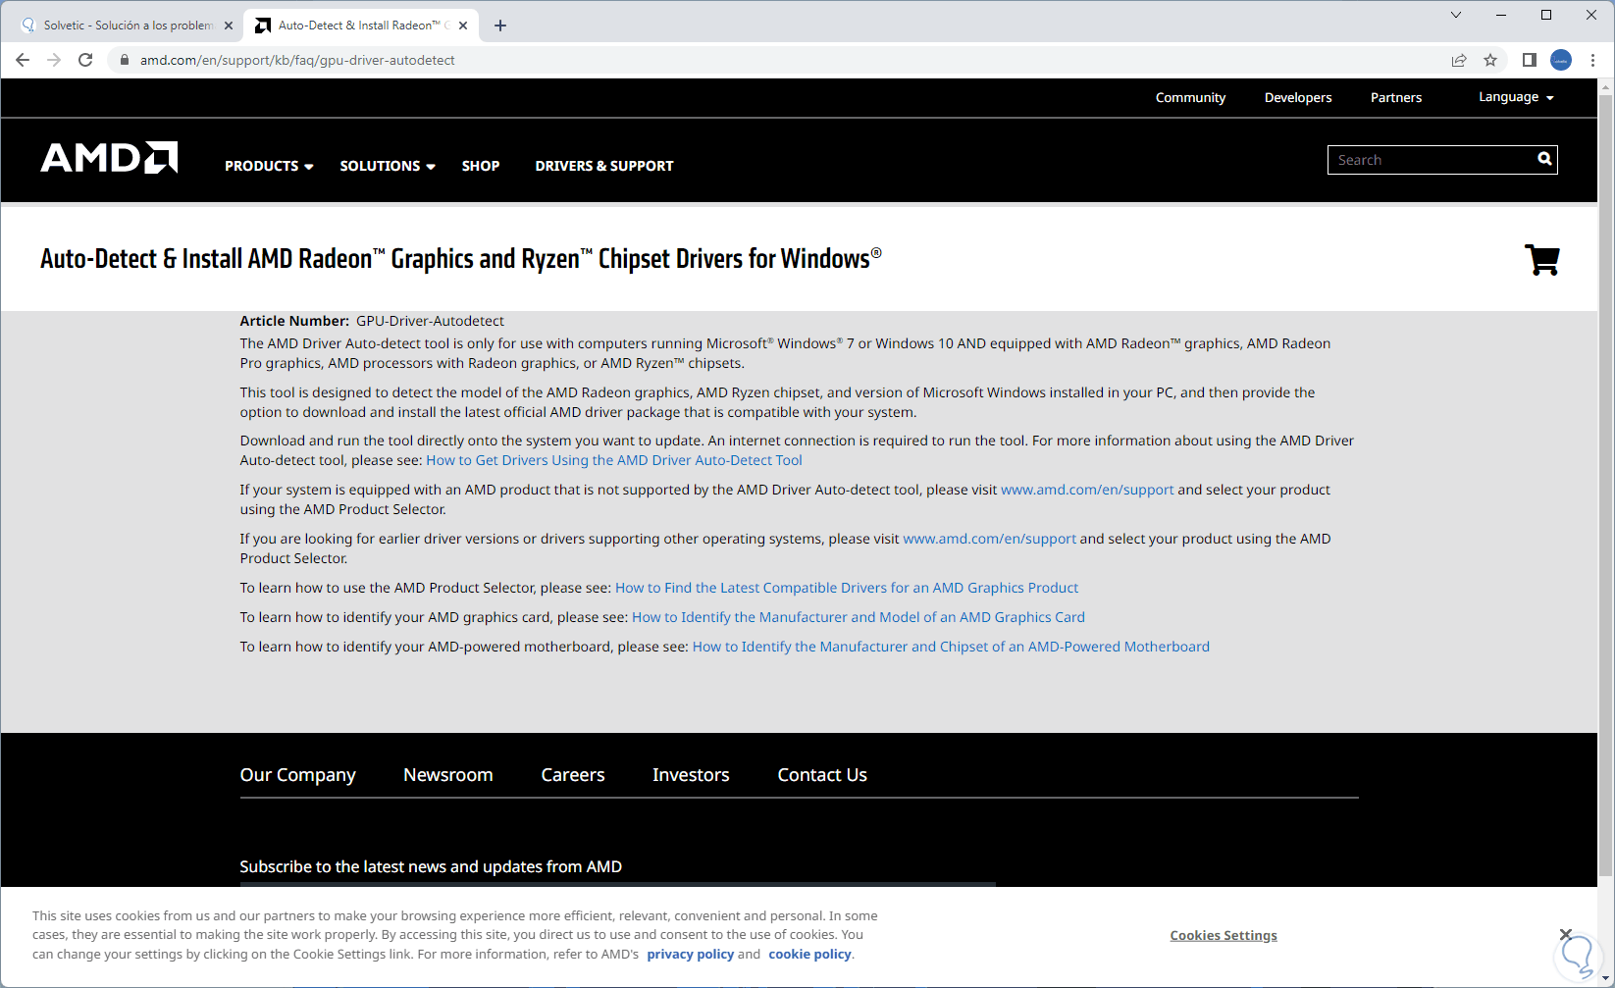Open the shopping cart icon
The width and height of the screenshot is (1615, 988).
(1542, 260)
